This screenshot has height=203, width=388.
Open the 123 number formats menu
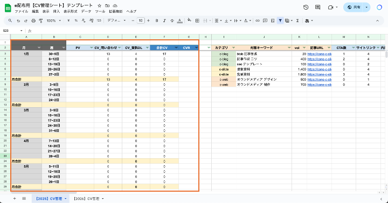pyautogui.click(x=99, y=21)
